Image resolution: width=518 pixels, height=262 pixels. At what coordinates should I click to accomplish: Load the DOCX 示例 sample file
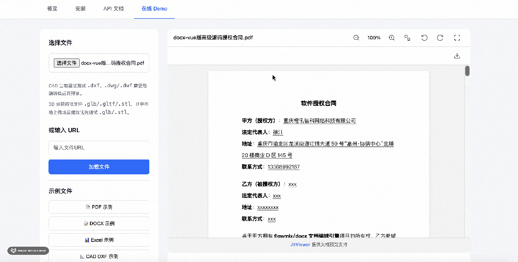pyautogui.click(x=99, y=223)
